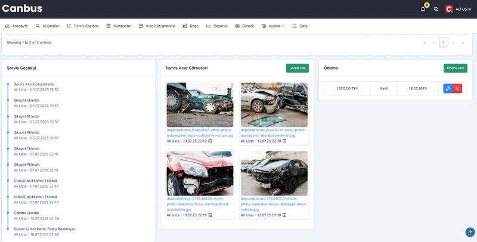477x242 pixels.
Task: Open Depo menu item
Action: pyautogui.click(x=190, y=26)
